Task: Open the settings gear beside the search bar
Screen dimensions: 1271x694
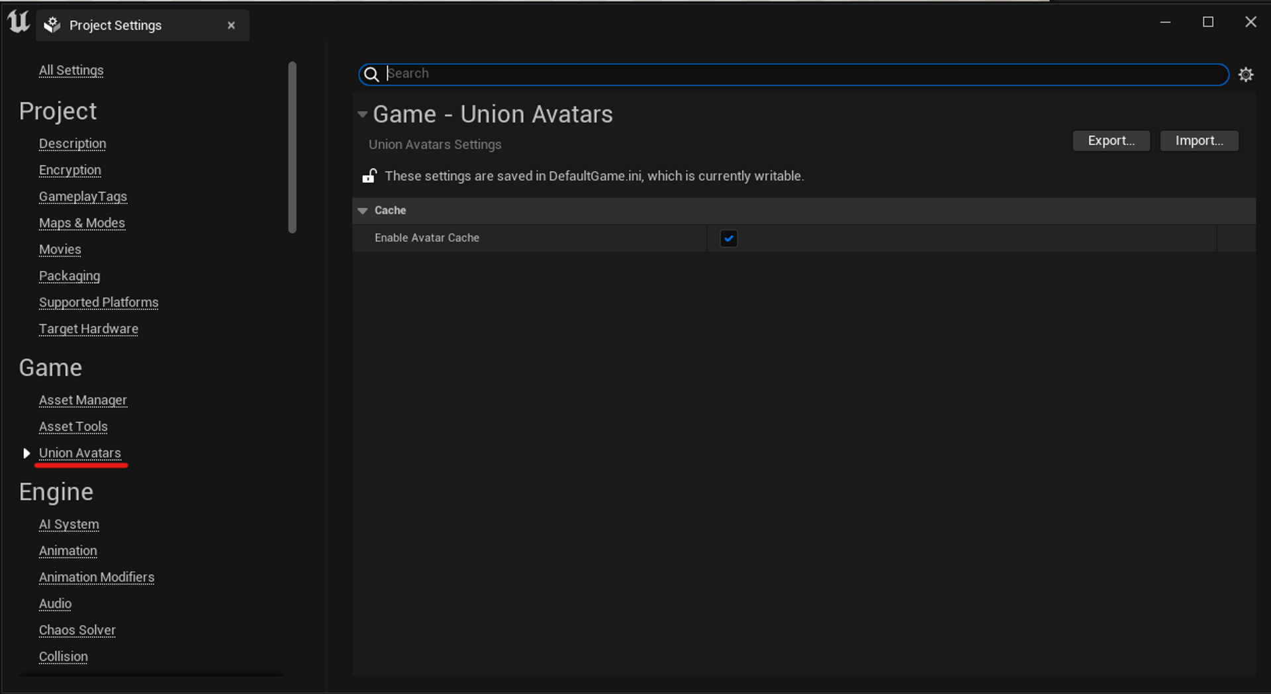Action: click(x=1246, y=74)
